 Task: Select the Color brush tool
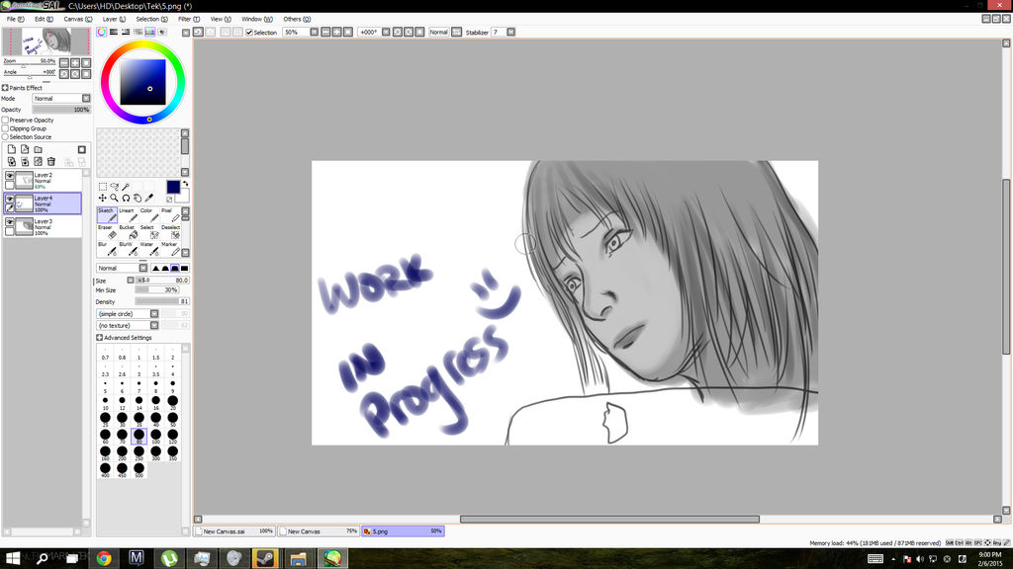pyautogui.click(x=148, y=214)
